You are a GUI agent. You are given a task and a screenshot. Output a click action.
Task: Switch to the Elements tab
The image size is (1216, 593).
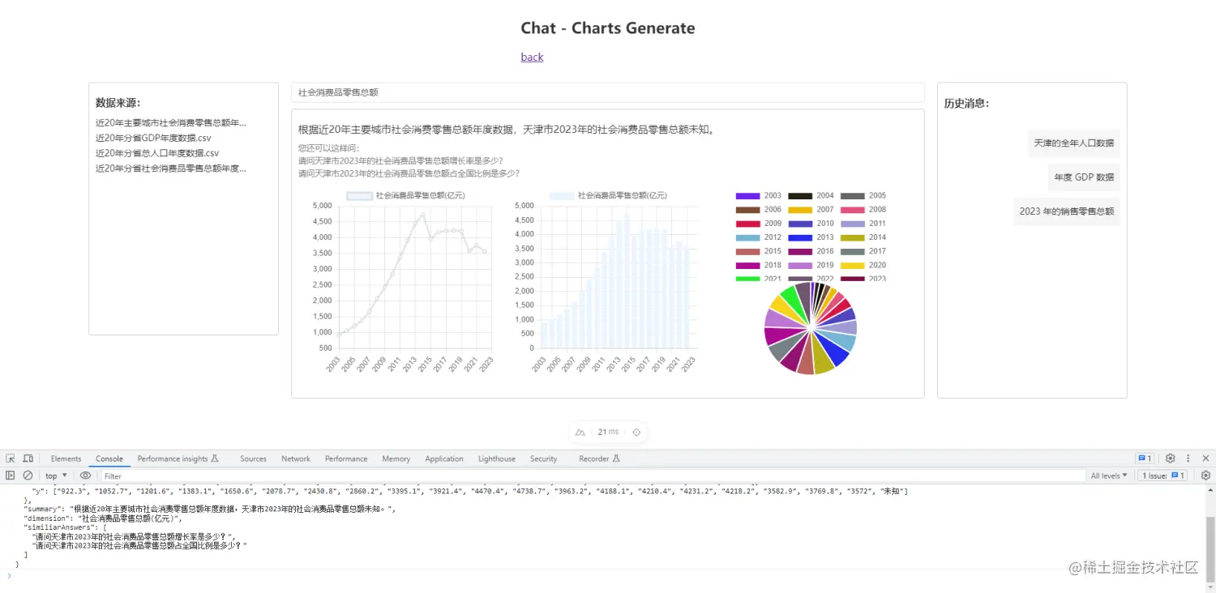tap(65, 459)
